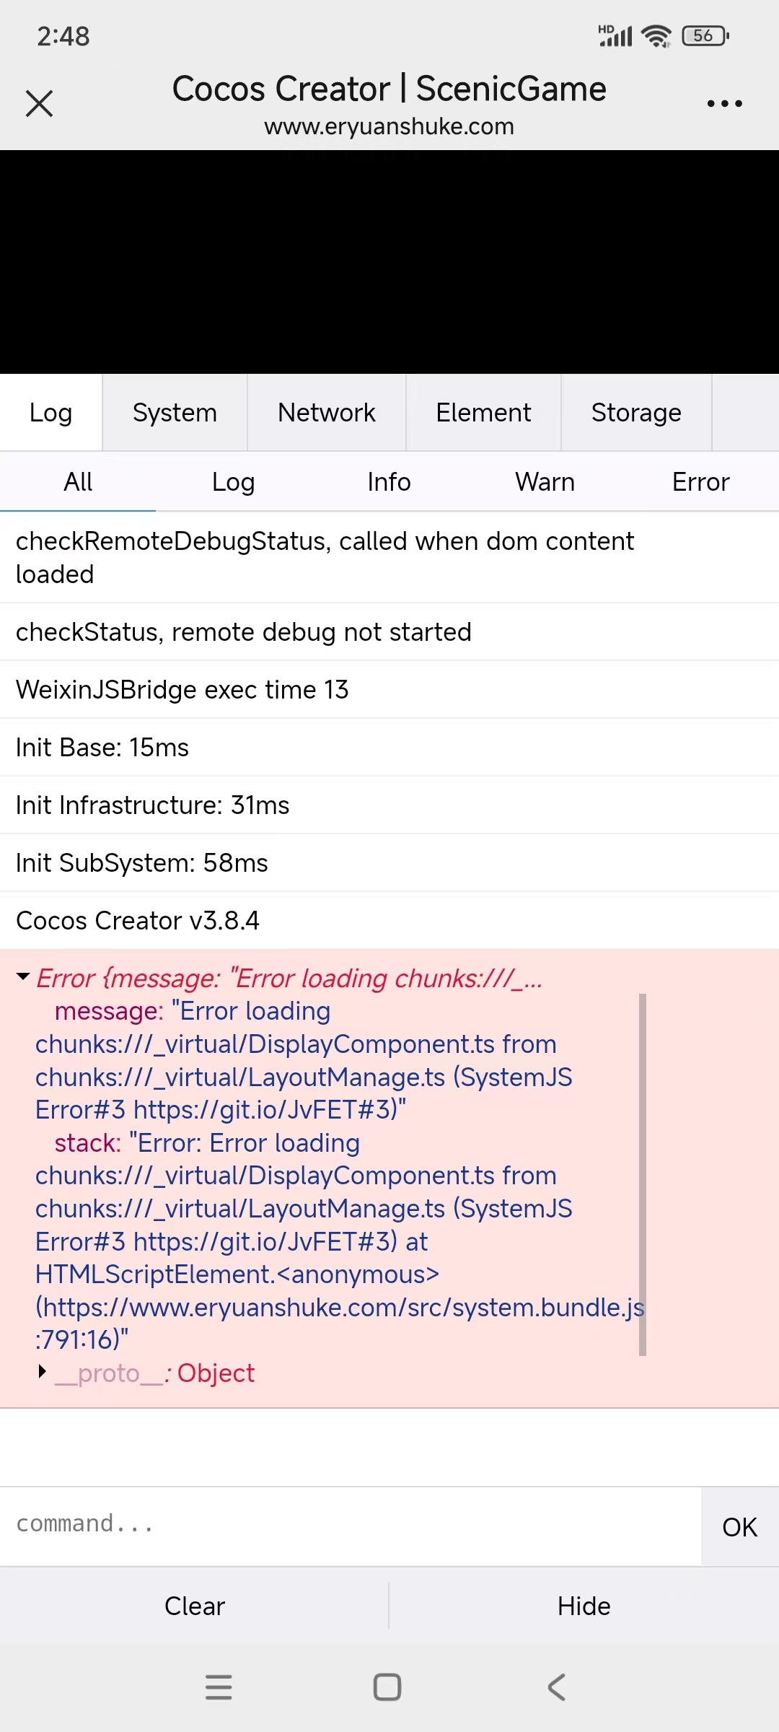Switch to the Storage tab
This screenshot has width=779, height=1732.
(636, 413)
